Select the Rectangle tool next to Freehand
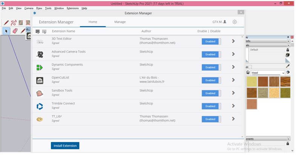301x155 pixels. [21, 23]
